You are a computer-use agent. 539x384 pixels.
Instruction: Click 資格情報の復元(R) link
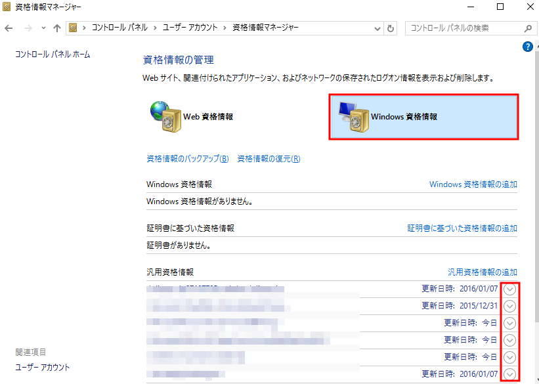coord(269,159)
